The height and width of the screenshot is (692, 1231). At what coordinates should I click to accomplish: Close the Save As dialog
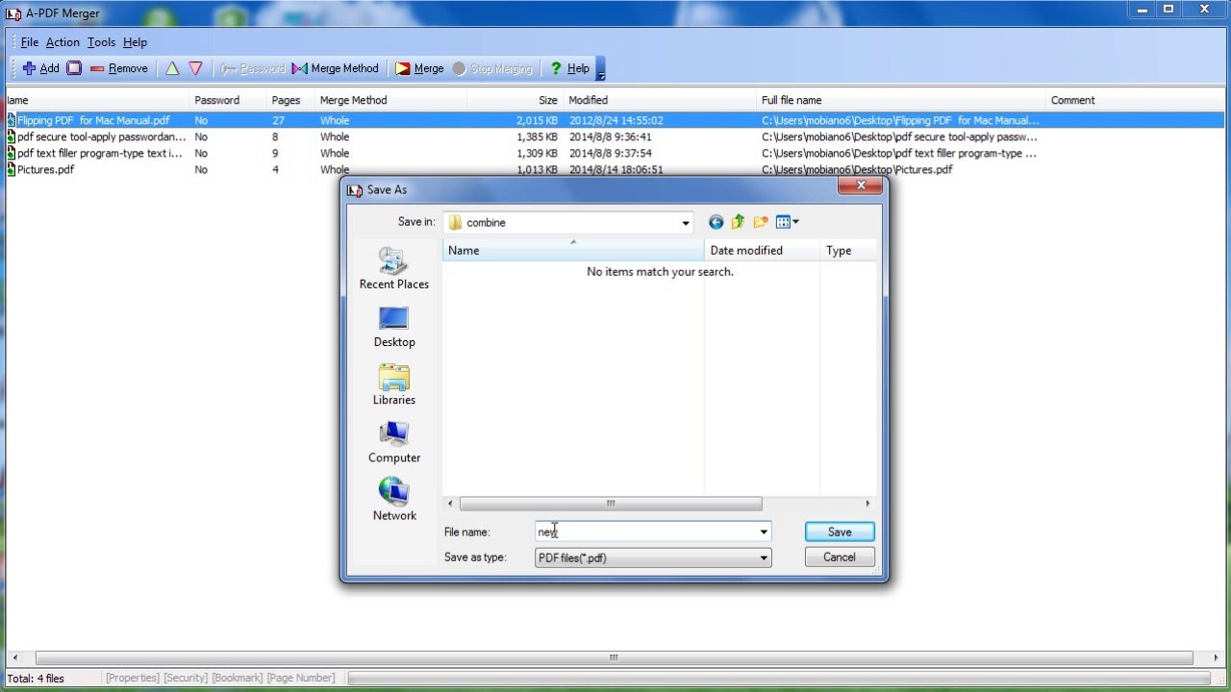(x=861, y=185)
